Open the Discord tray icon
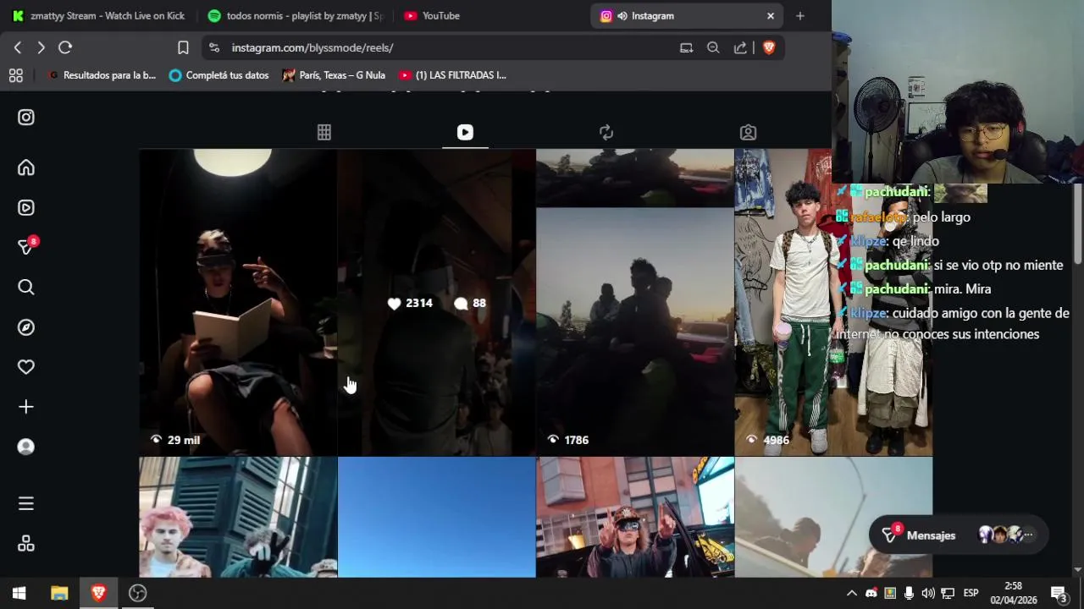Viewport: 1084px width, 609px height. 871,593
